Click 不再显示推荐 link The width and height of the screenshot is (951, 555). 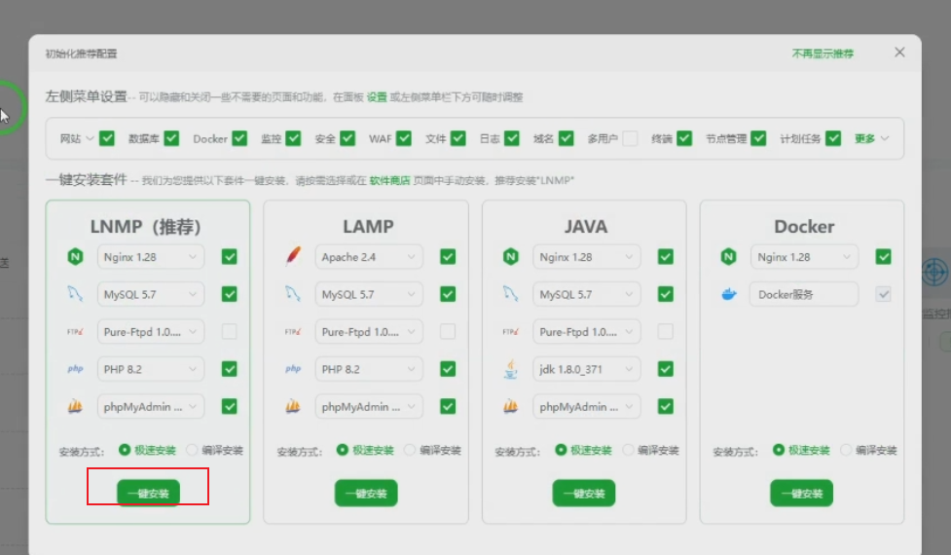click(823, 54)
